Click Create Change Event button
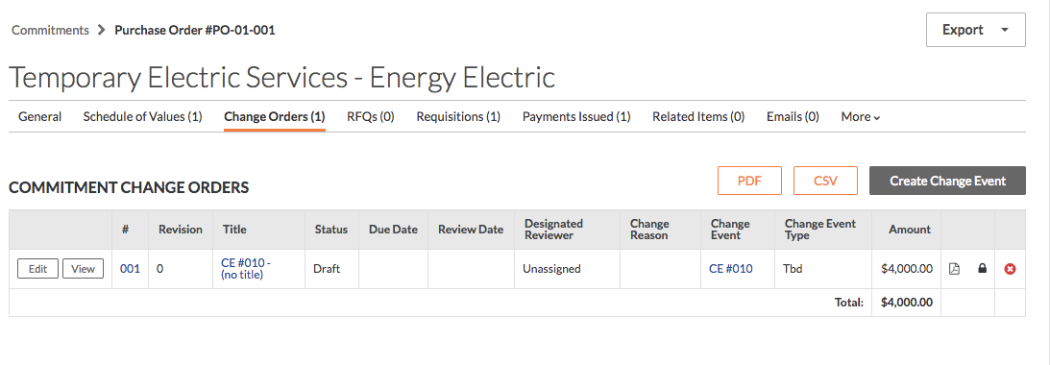 click(947, 181)
